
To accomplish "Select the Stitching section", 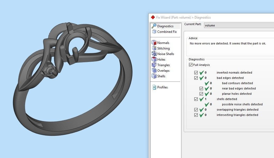I will pos(163,48).
